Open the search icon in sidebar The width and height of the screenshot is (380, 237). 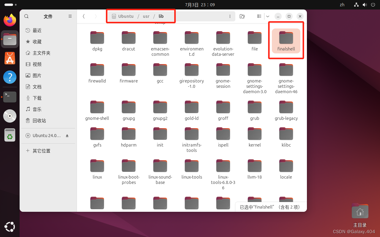tap(26, 16)
